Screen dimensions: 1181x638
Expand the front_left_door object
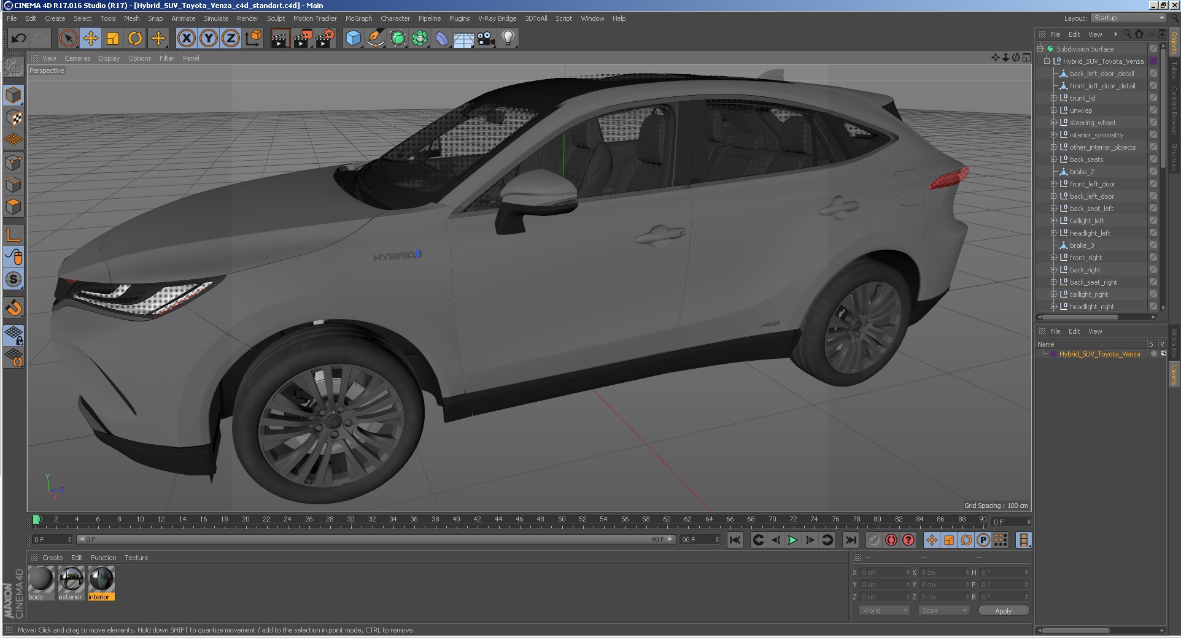[x=1053, y=184]
